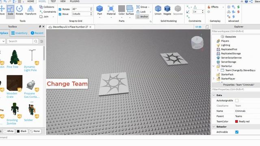The width and height of the screenshot is (260, 146).
Task: Choose None background option
Action: click(x=35, y=131)
